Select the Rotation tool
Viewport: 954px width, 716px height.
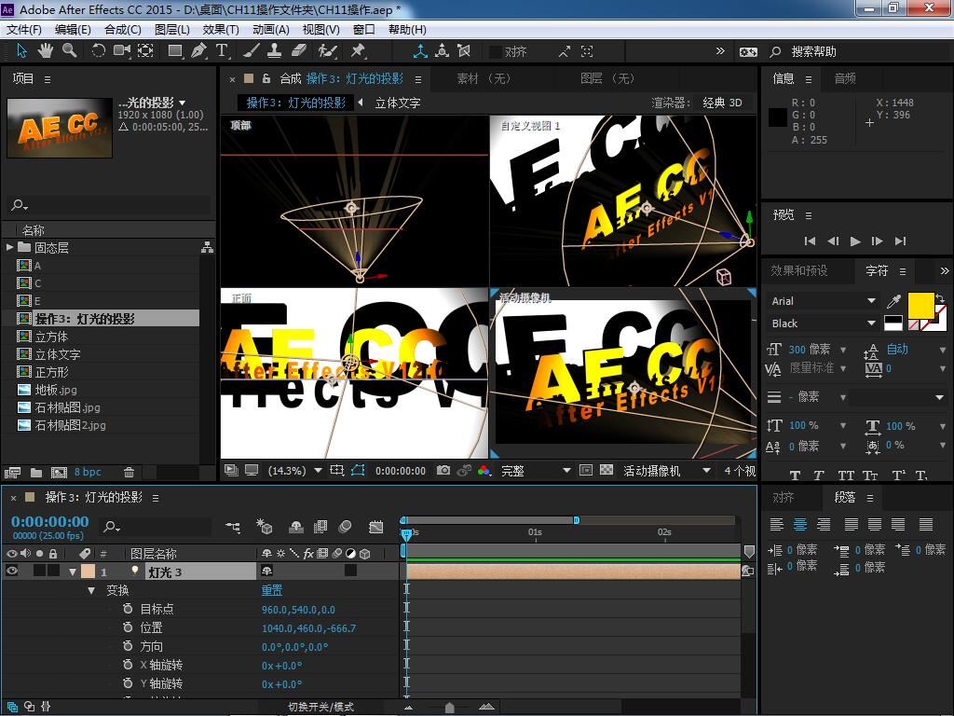[x=98, y=51]
